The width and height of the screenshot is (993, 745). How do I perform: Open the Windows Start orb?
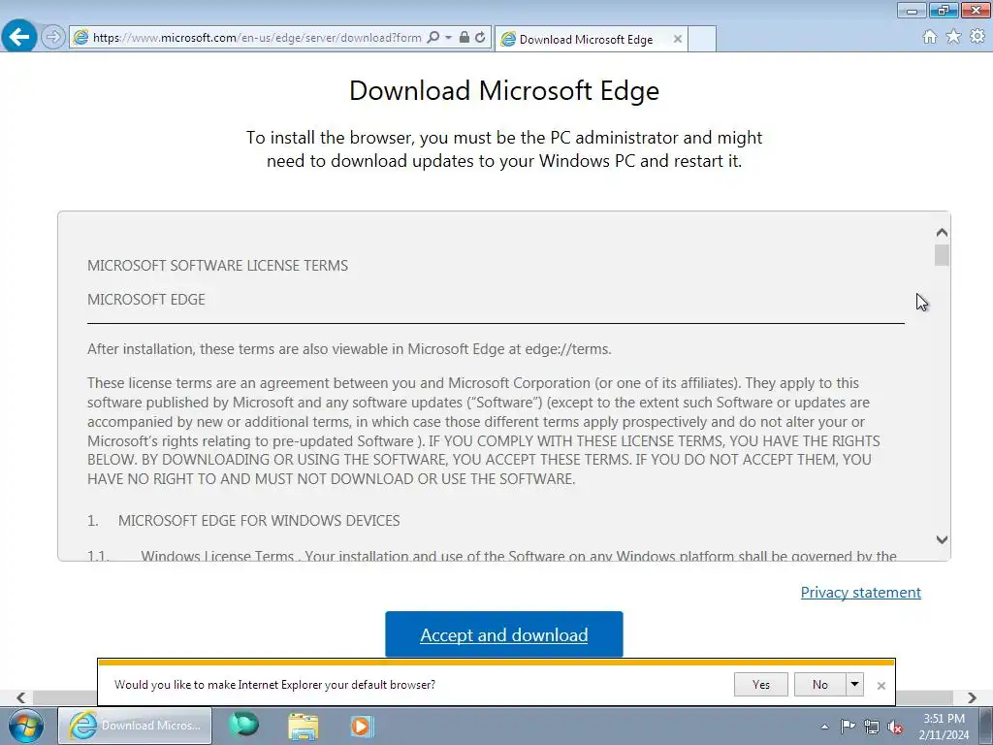pos(25,726)
